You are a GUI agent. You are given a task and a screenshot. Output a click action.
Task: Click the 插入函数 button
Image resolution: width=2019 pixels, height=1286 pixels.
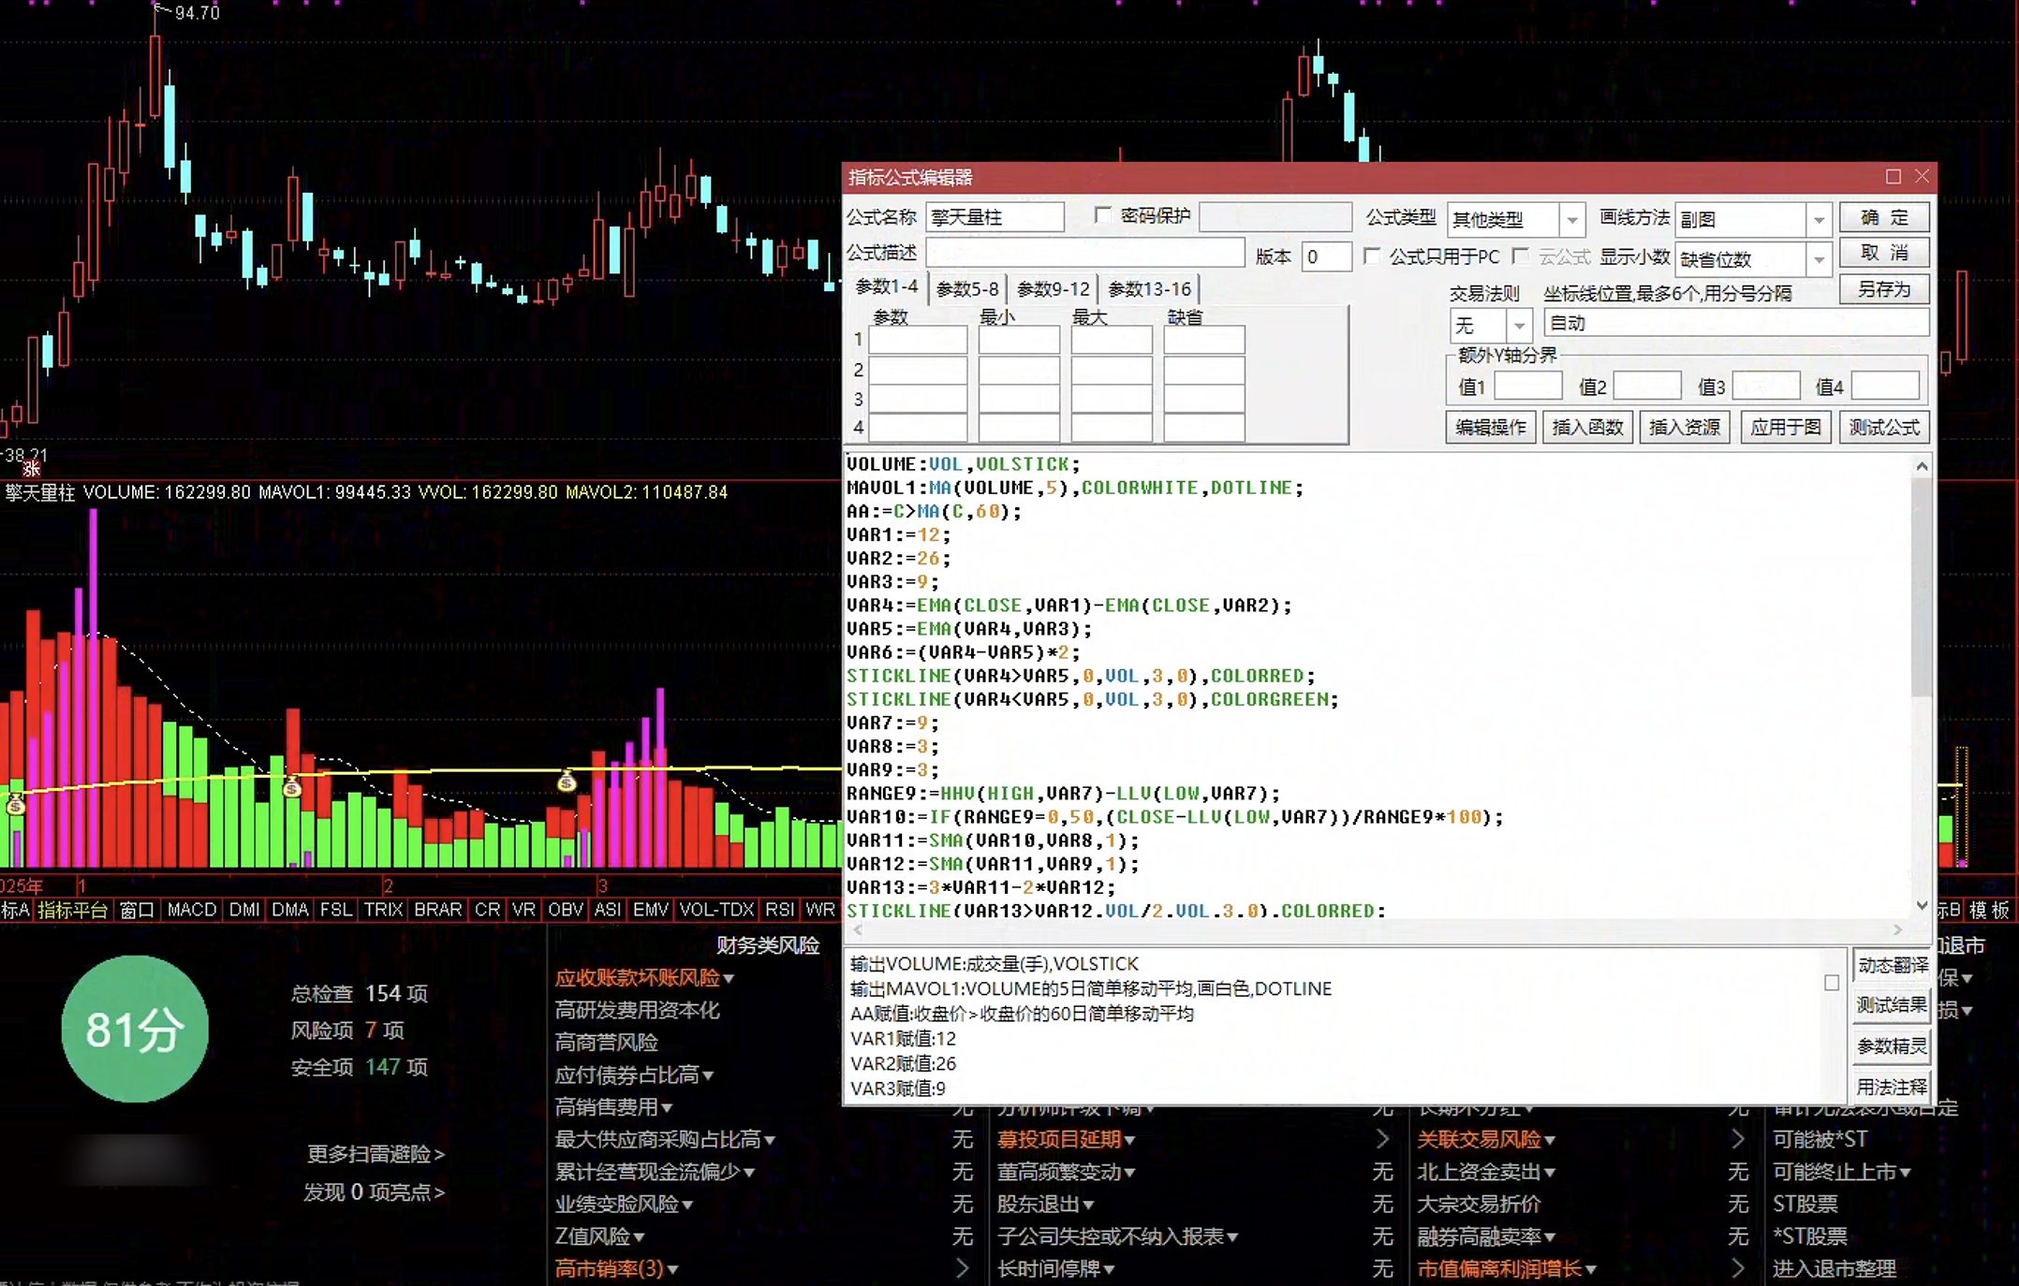pos(1587,428)
